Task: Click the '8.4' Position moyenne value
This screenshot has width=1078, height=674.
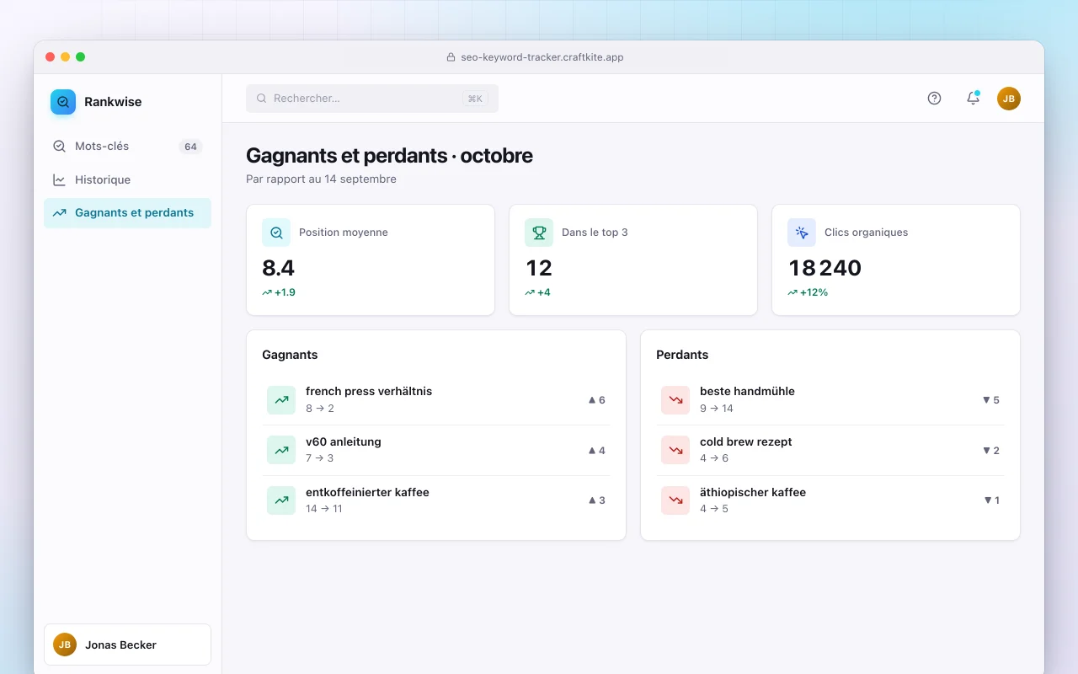Action: point(279,268)
